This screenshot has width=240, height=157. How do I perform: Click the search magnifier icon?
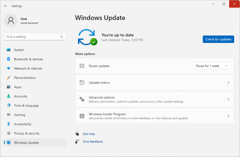pos(62,37)
